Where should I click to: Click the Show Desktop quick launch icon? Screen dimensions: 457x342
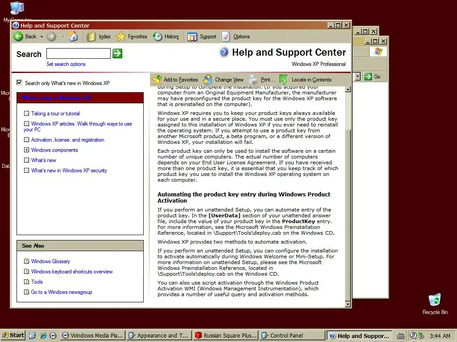[x=32, y=336]
